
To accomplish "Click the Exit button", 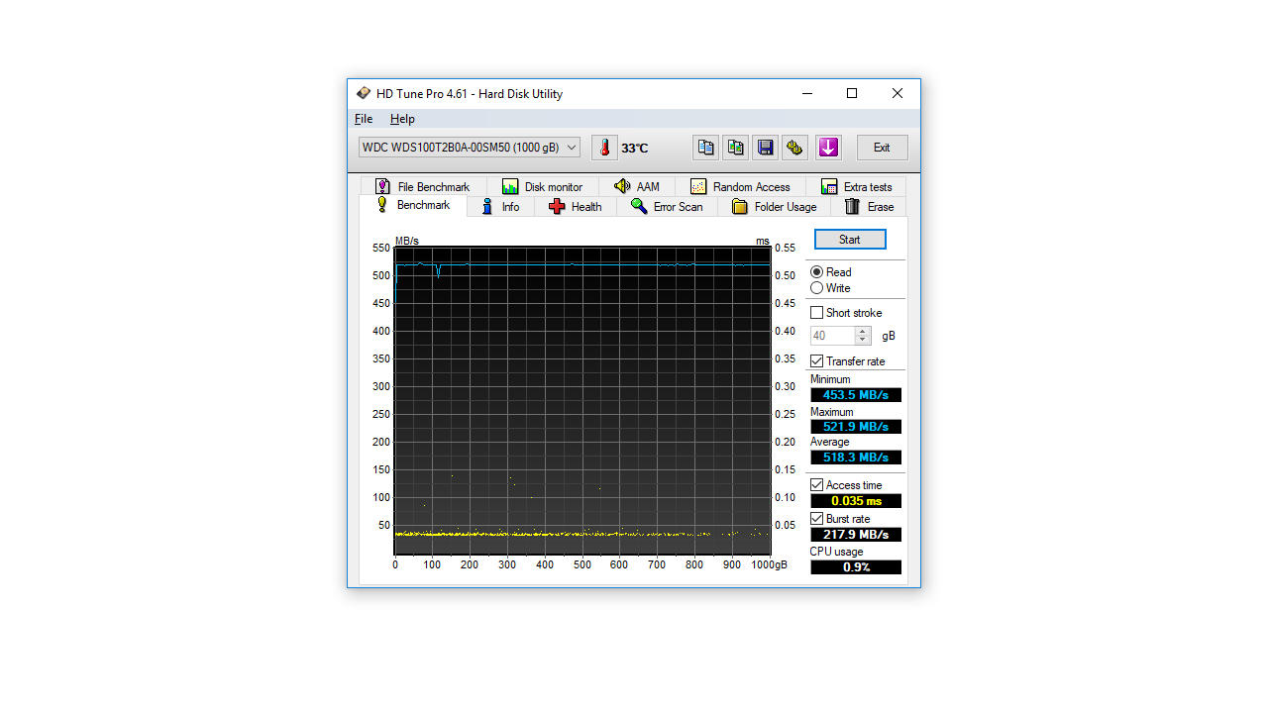I will (882, 148).
